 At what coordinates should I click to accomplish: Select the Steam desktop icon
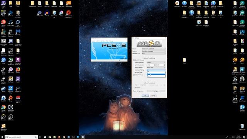tap(3, 89)
